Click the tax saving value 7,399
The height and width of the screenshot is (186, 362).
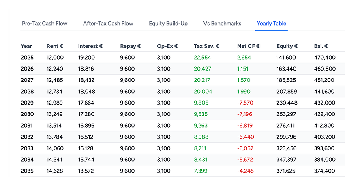(201, 171)
